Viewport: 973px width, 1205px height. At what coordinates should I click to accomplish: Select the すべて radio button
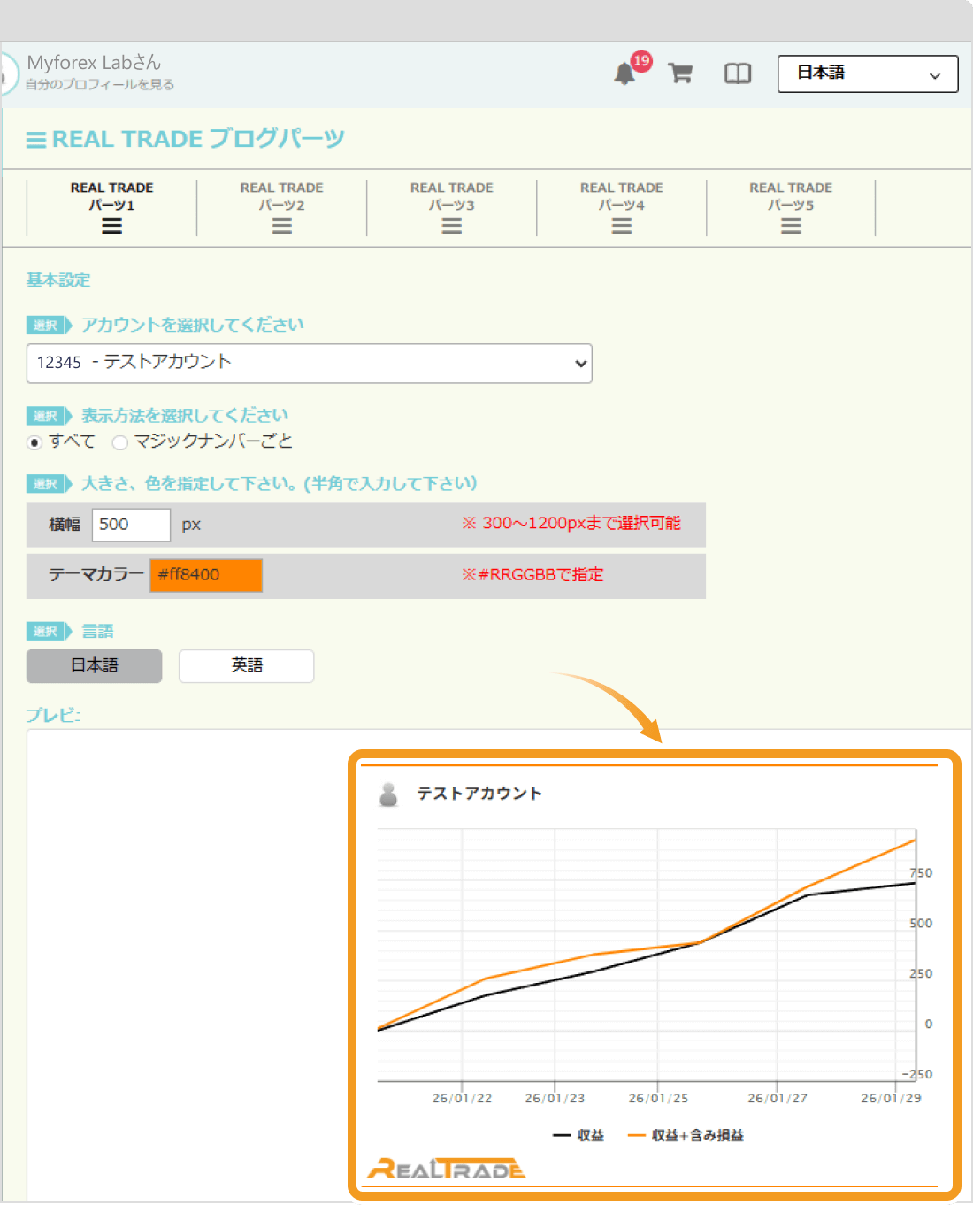(x=34, y=441)
